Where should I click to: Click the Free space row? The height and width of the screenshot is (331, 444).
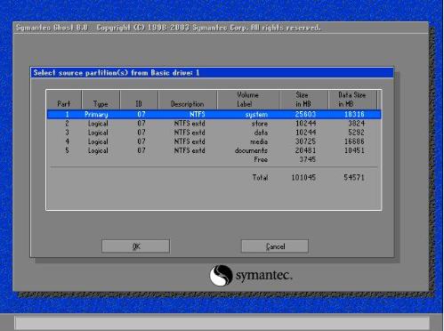coord(214,159)
